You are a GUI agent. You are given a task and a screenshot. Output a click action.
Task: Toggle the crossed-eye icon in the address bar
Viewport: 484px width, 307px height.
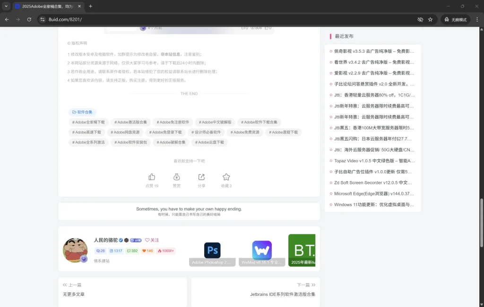click(x=420, y=19)
